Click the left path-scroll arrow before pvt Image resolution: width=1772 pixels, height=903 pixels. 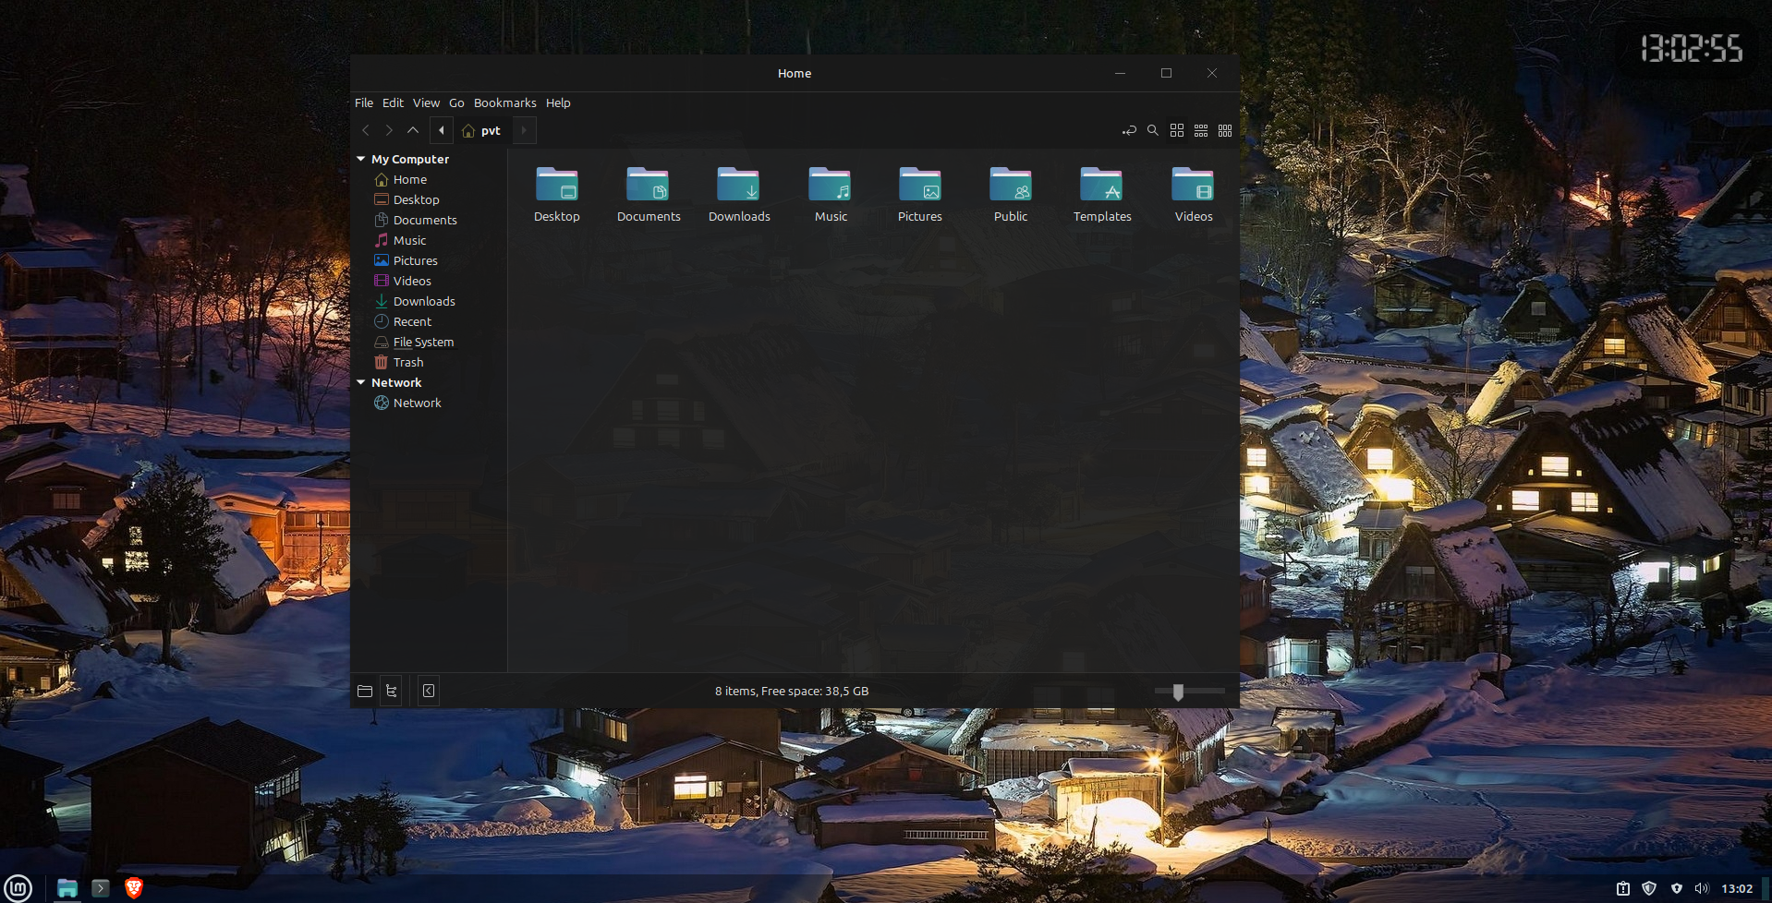pyautogui.click(x=442, y=130)
